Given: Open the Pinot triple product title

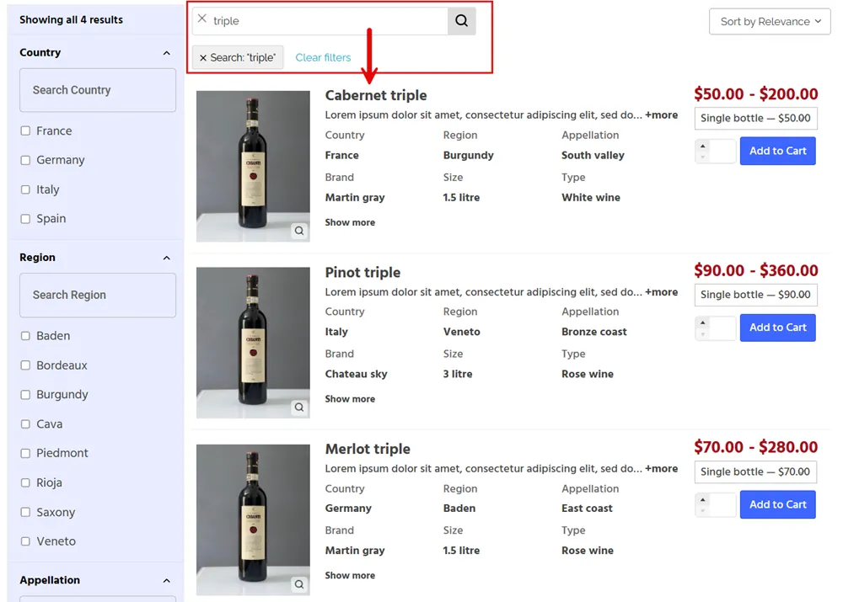Looking at the screenshot, I should 362,273.
